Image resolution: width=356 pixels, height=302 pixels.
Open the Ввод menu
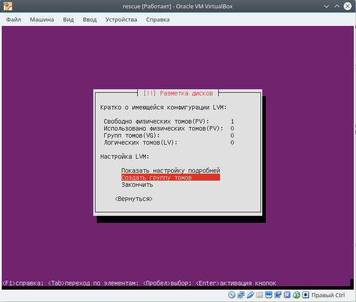(x=90, y=20)
